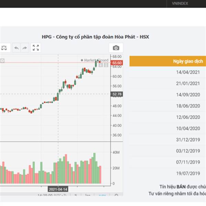The width and height of the screenshot is (206, 206).
Task: Click the 65.60 current price label
Action: pos(117,63)
